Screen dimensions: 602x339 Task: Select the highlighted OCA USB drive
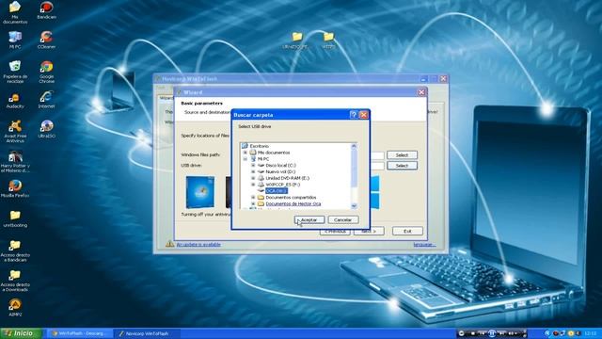[276, 191]
